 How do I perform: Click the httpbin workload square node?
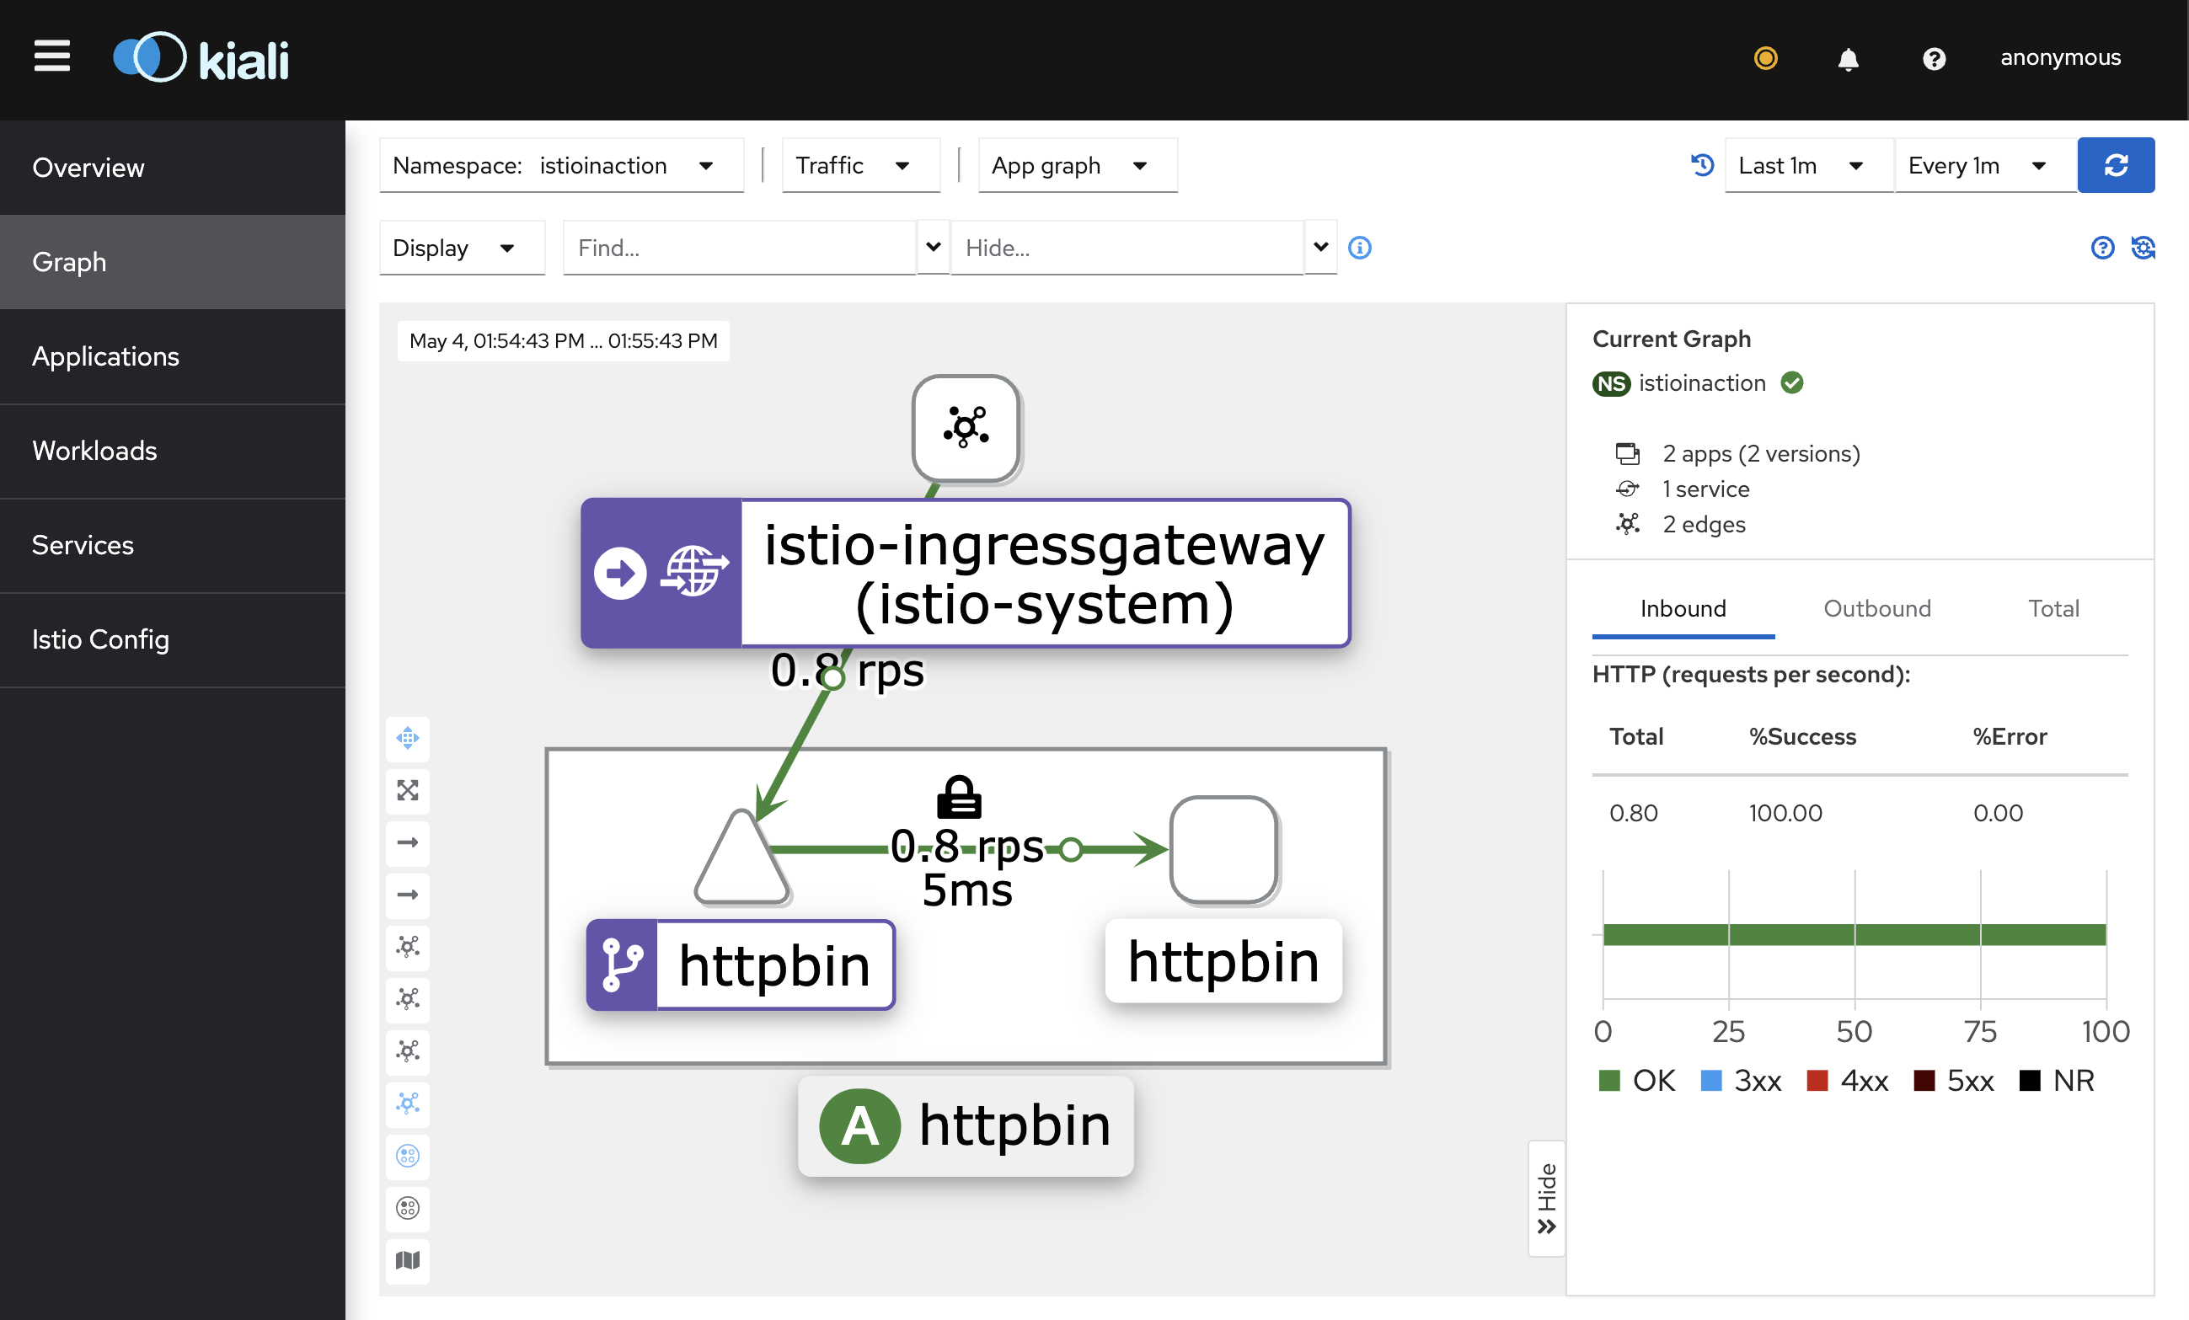tap(1224, 850)
